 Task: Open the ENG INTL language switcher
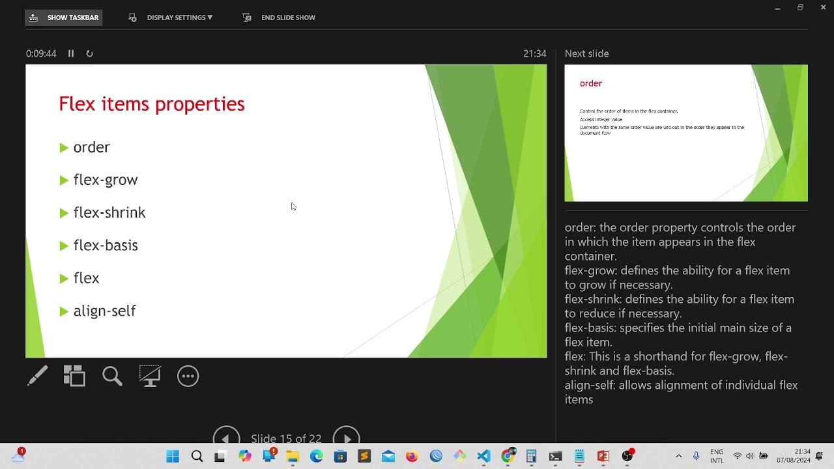[717, 457]
